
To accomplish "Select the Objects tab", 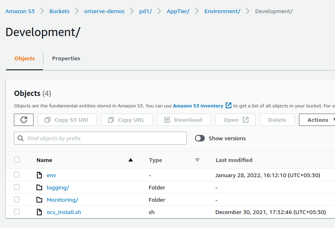I will (25, 58).
